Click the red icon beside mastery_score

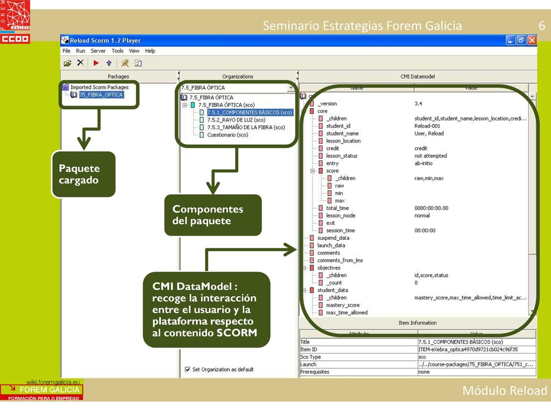[x=321, y=305]
